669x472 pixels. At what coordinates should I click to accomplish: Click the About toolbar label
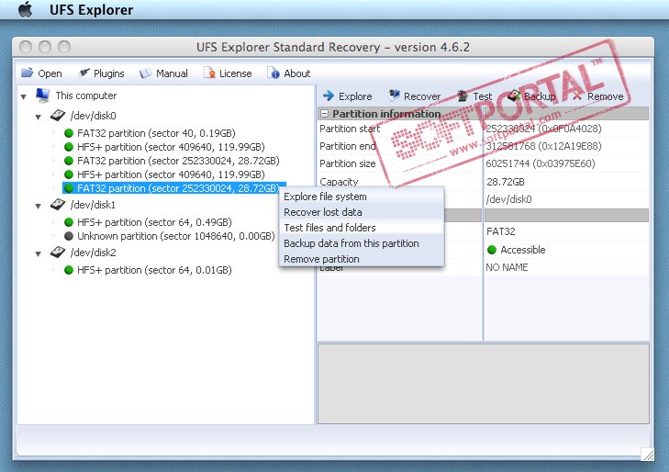(x=297, y=73)
